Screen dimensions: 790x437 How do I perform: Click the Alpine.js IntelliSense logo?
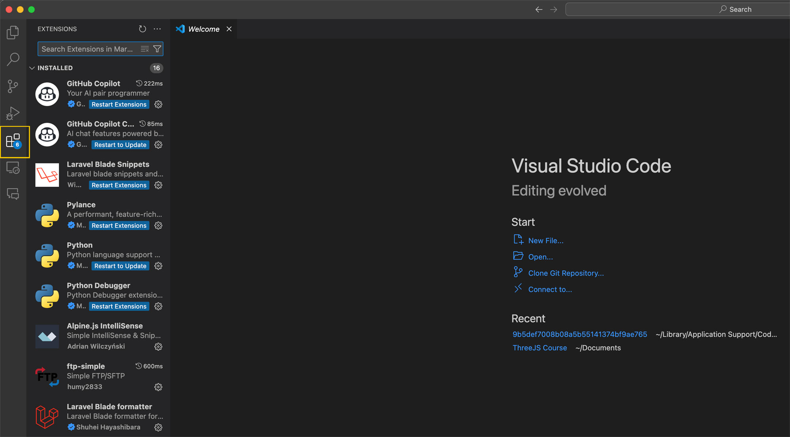[47, 336]
